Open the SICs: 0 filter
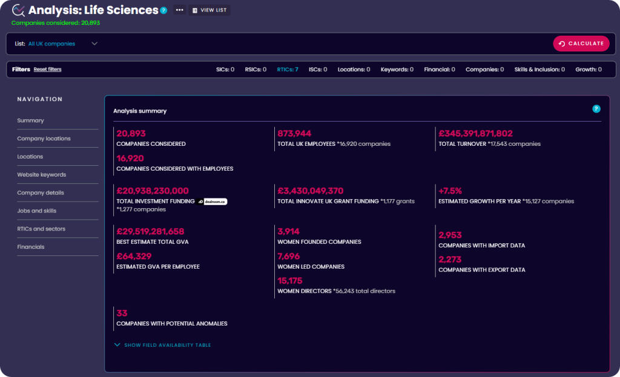Screen dimensions: 620x377 (x=225, y=70)
